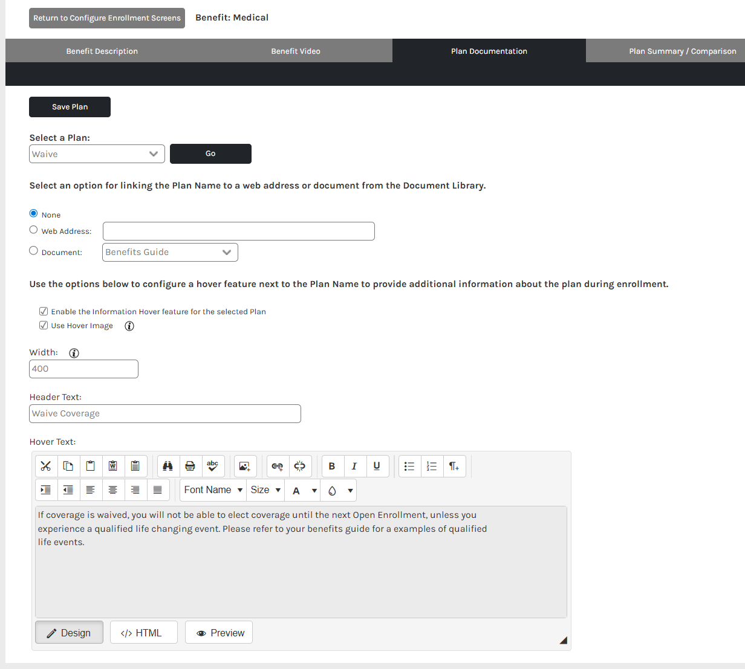Open the font Size dropdown
745x669 pixels.
click(x=265, y=490)
